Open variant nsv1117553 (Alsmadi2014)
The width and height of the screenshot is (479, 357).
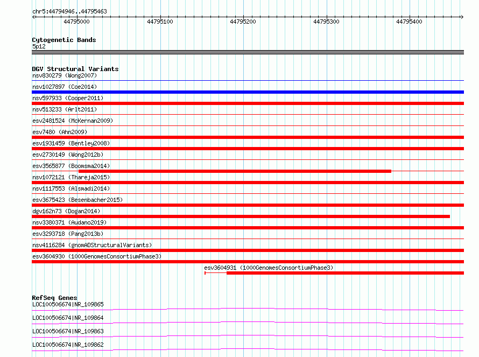pos(71,188)
